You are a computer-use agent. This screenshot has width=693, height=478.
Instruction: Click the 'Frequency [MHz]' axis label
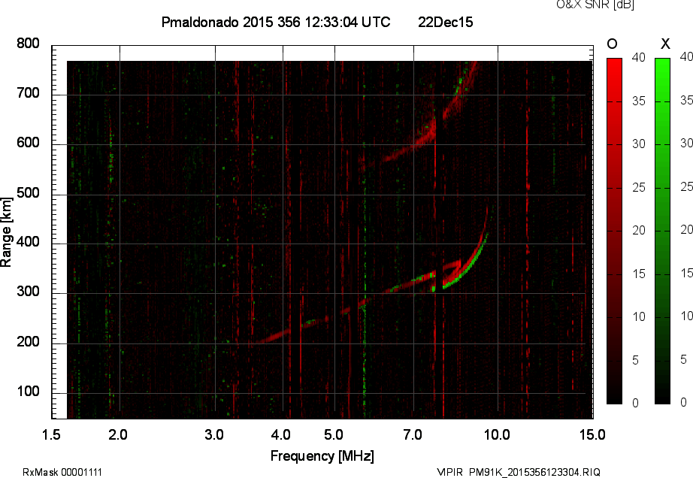(x=322, y=454)
